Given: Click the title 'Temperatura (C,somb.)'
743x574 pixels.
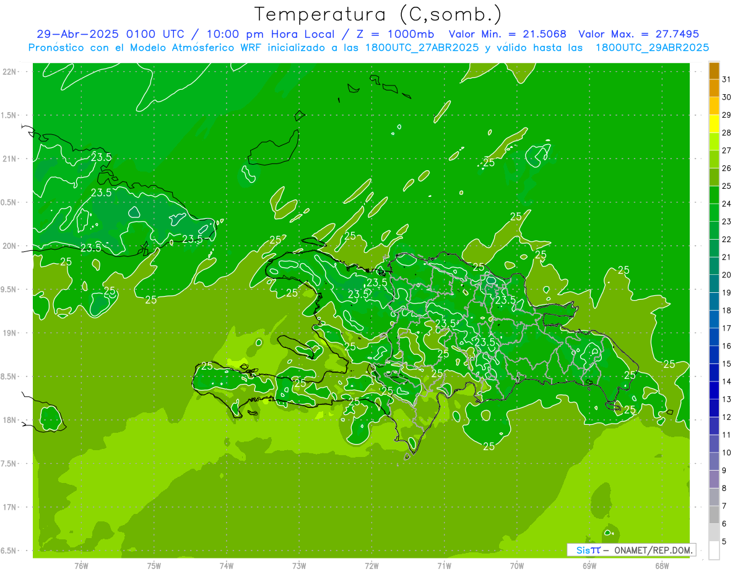Looking at the screenshot, I should pyautogui.click(x=379, y=14).
